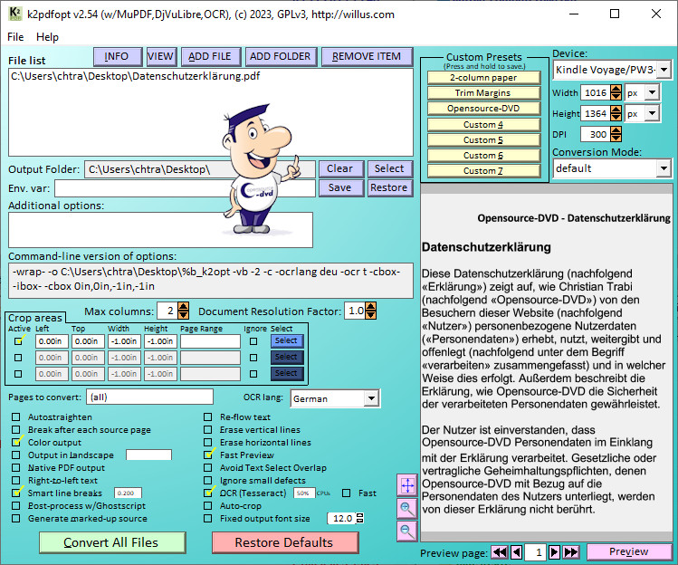Jump to last preview page

(571, 551)
